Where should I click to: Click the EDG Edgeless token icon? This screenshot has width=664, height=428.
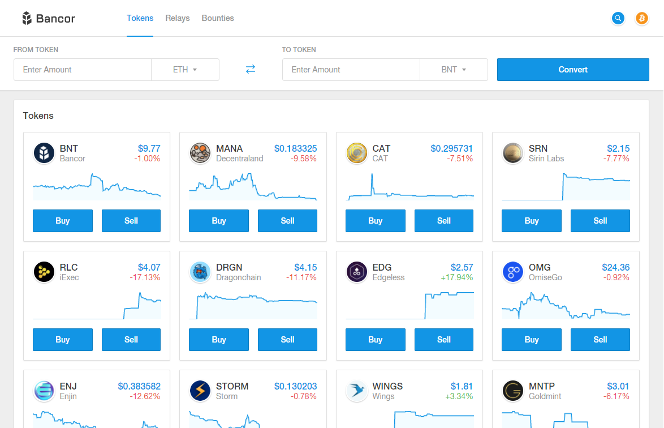pyautogui.click(x=356, y=272)
